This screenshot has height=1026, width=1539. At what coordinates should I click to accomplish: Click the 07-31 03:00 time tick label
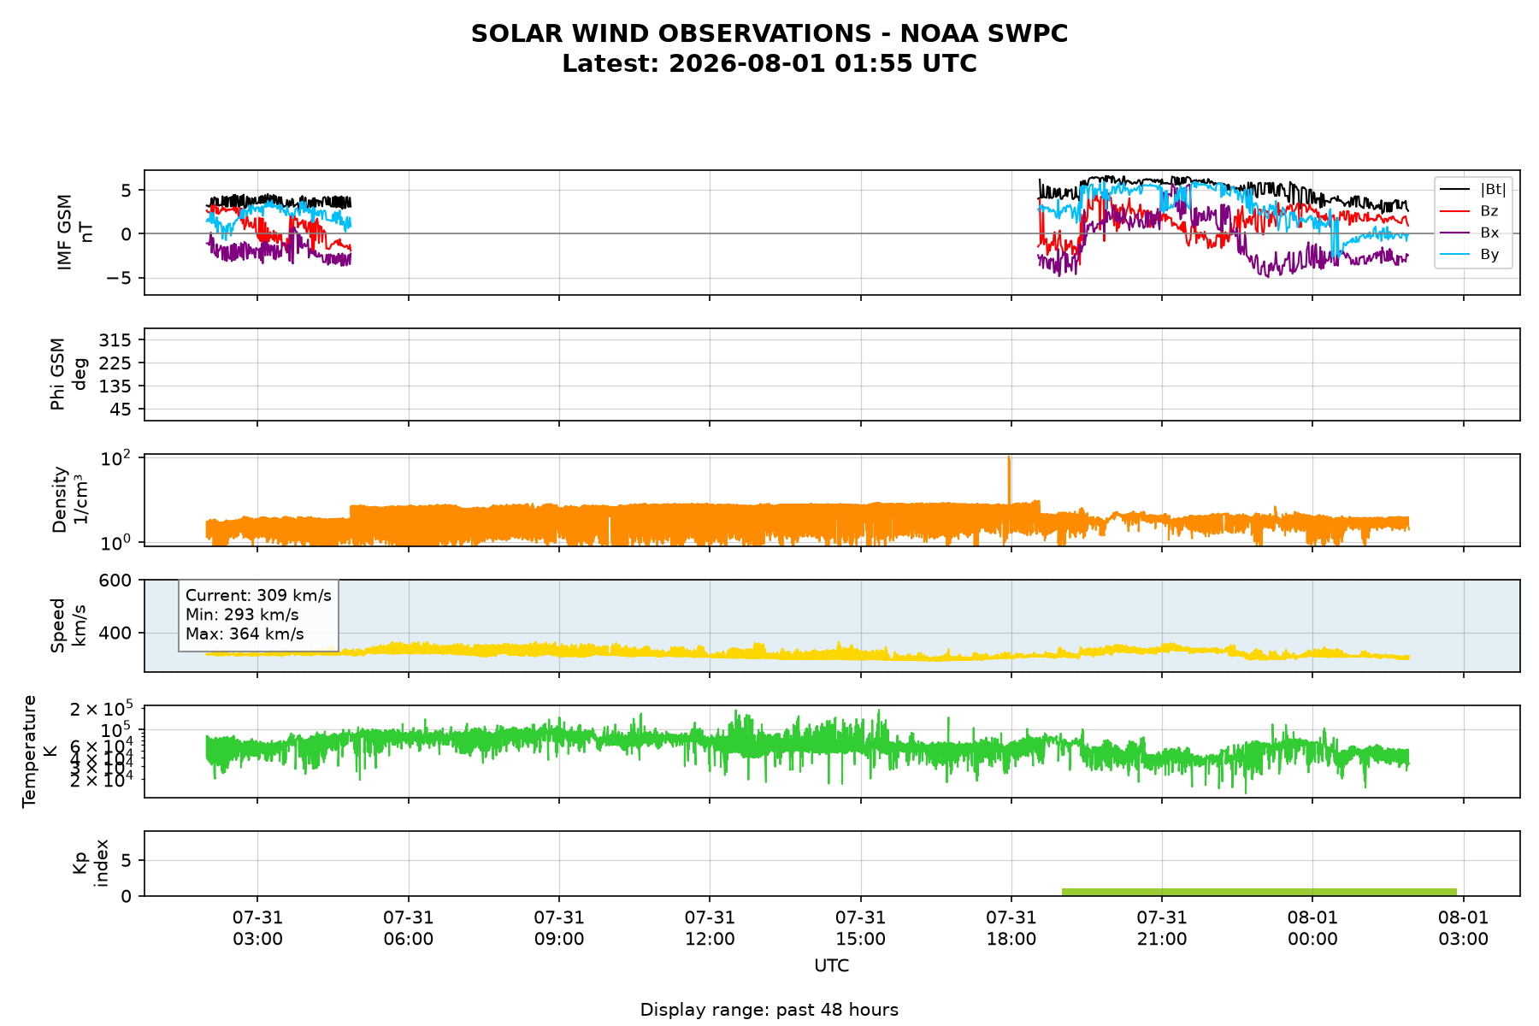(257, 928)
